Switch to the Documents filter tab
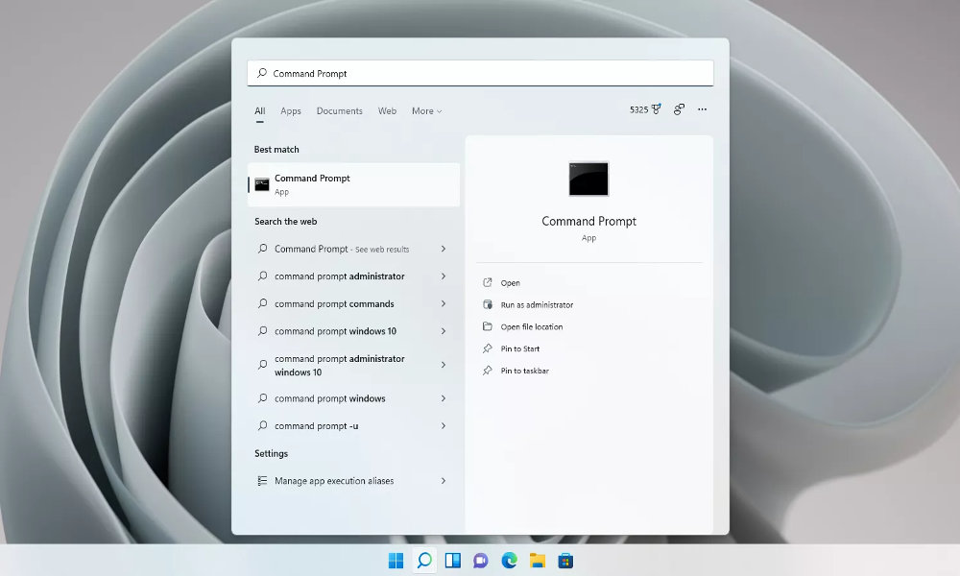Viewport: 960px width, 576px height. point(339,110)
